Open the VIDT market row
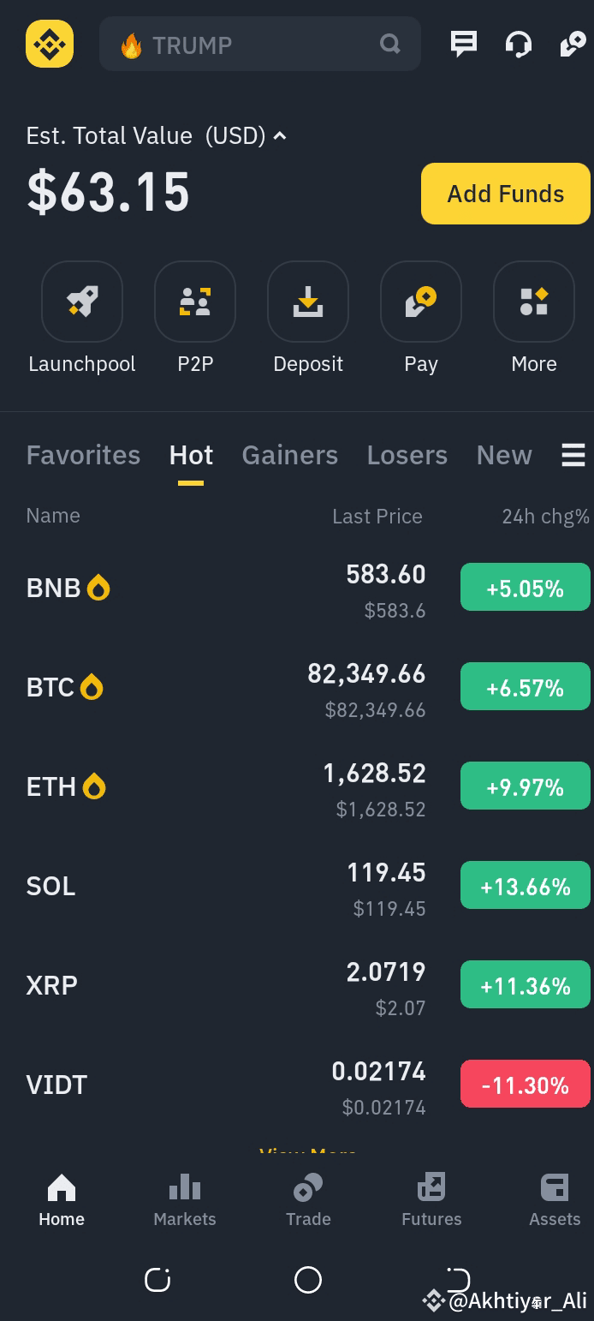This screenshot has width=594, height=1321. point(297,1085)
